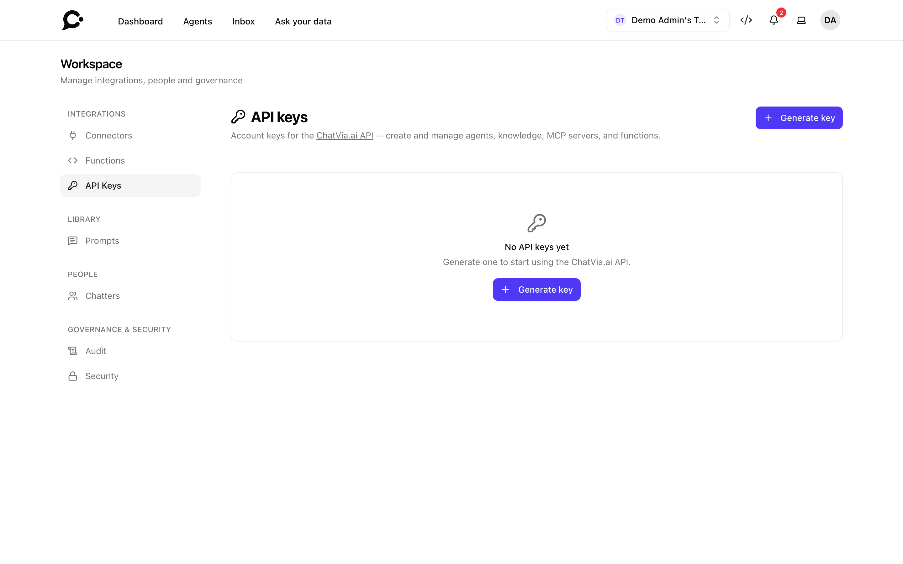Image resolution: width=903 pixels, height=564 pixels.
Task: Go to Dashboard in top navigation
Action: coord(140,21)
